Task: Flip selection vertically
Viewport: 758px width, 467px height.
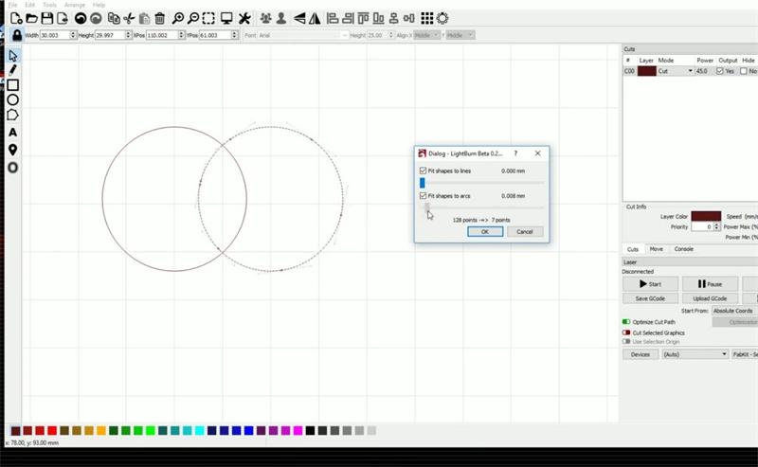Action: pos(315,18)
